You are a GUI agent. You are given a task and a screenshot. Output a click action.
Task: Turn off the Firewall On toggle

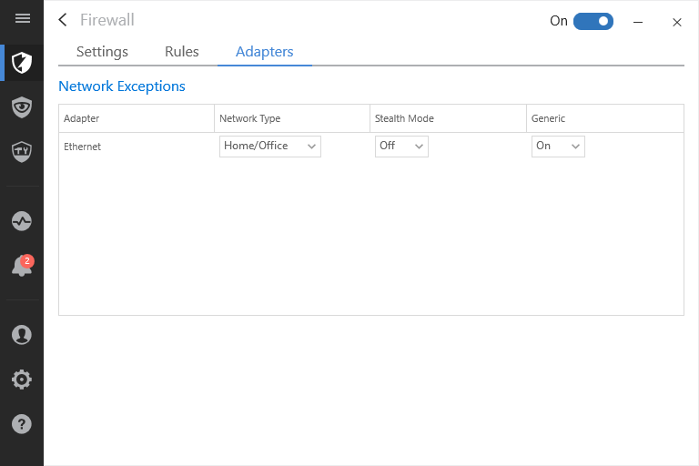(x=593, y=21)
